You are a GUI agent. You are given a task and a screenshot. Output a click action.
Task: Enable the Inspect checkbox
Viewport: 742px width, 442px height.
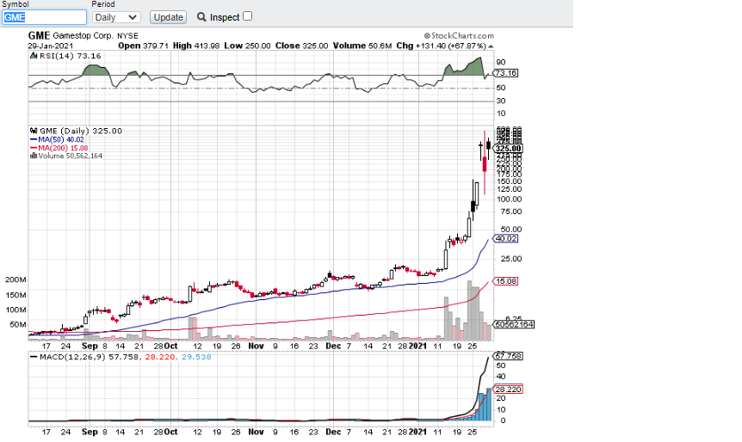pos(248,16)
